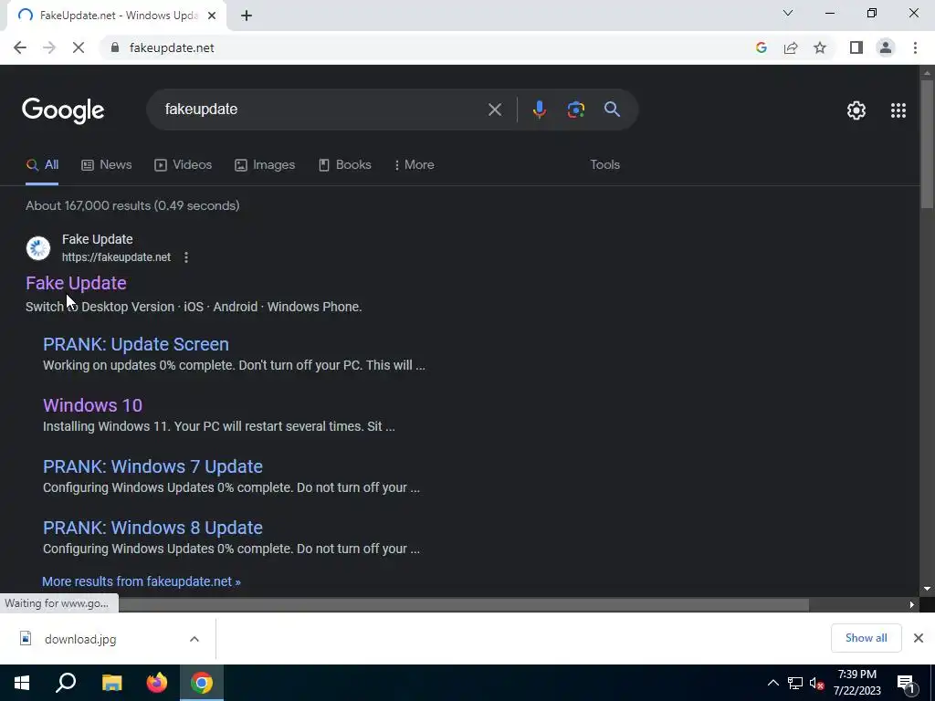The height and width of the screenshot is (701, 935).
Task: Open the Google apps grid
Action: tap(898, 110)
